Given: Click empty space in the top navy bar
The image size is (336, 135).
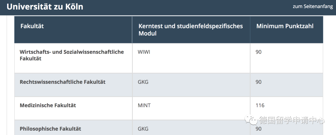Looking at the screenshot, I should point(187,7).
